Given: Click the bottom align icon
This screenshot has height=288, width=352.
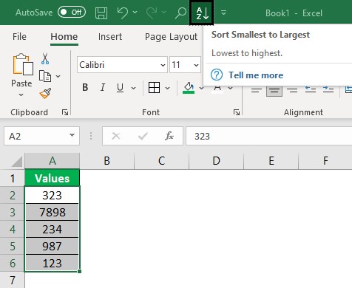Looking at the screenshot, I should point(293,90).
